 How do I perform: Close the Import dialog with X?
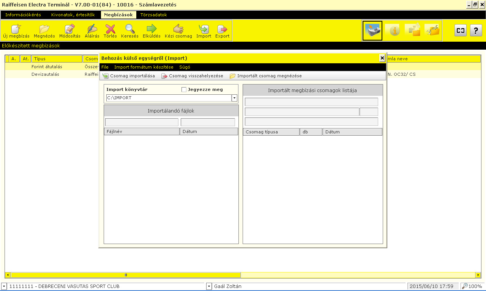pos(382,58)
